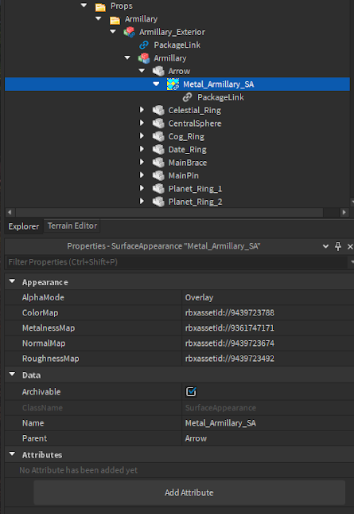This screenshot has height=514, width=354.
Task: Toggle the Archivable checkbox
Action: pyautogui.click(x=191, y=391)
